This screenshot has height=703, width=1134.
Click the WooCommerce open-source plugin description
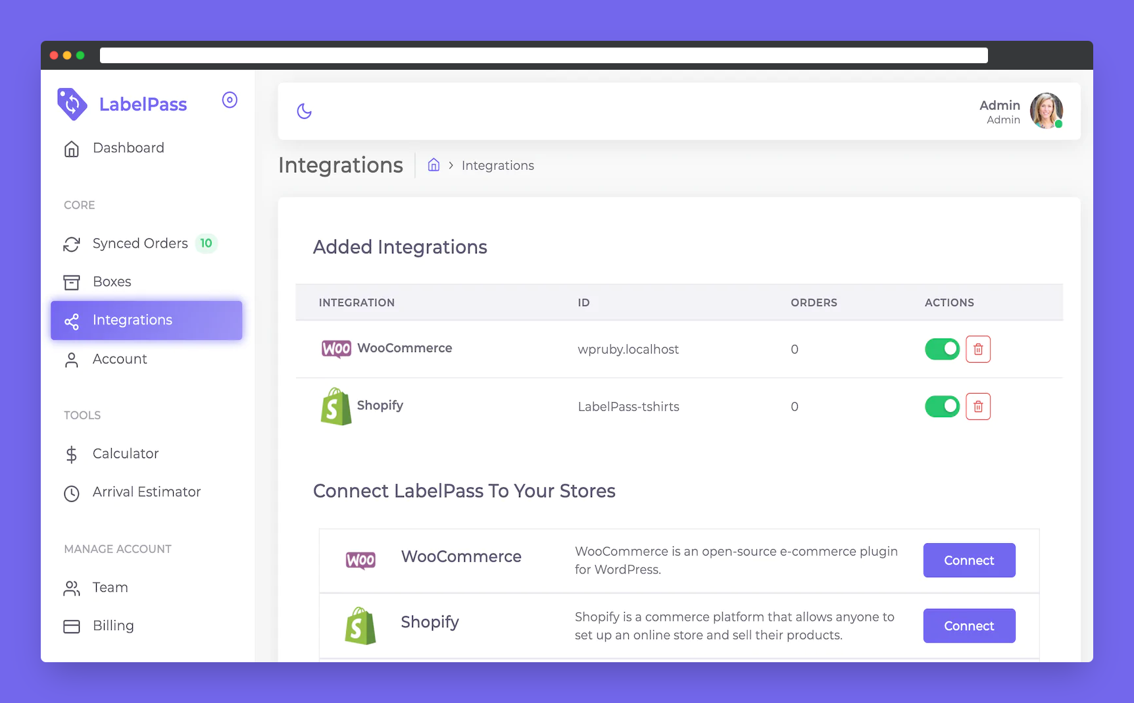click(736, 560)
